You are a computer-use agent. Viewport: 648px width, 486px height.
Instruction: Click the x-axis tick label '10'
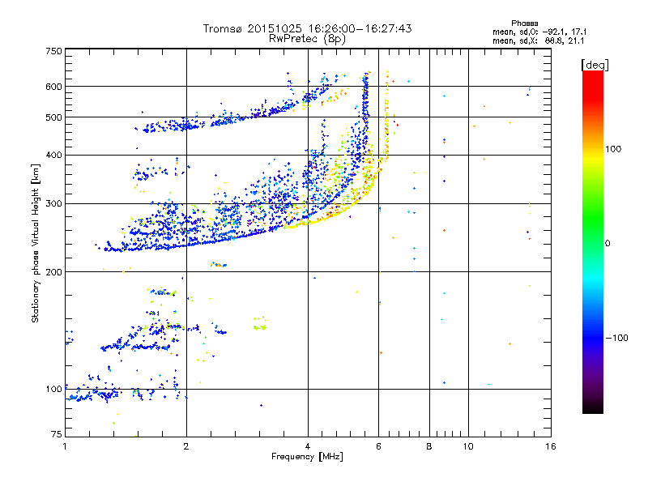(x=468, y=446)
